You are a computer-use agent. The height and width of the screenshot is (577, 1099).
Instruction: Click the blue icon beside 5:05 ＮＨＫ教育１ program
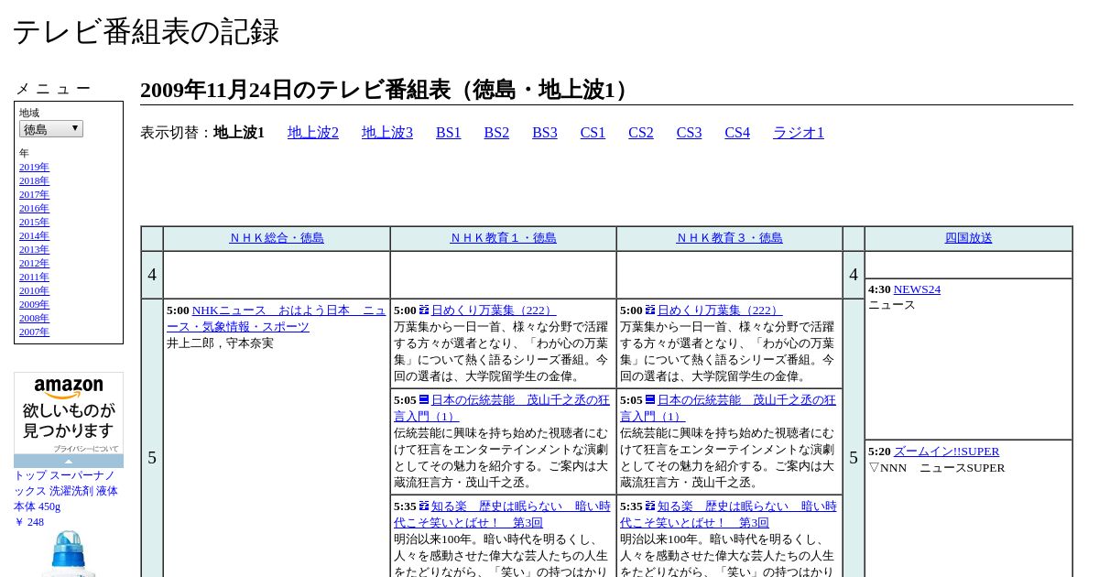tap(424, 400)
